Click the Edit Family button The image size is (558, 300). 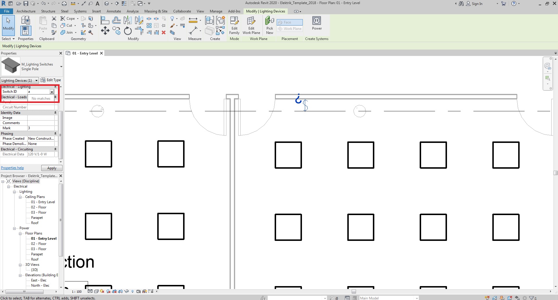tap(234, 25)
